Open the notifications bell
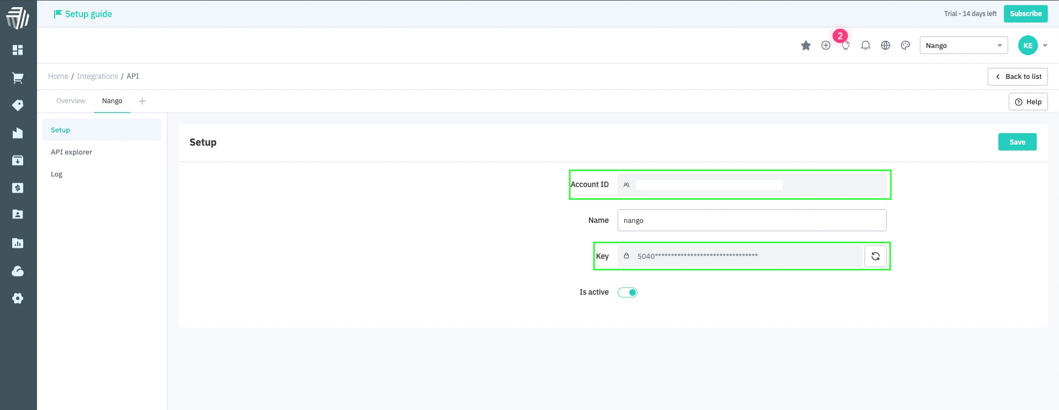 point(866,45)
